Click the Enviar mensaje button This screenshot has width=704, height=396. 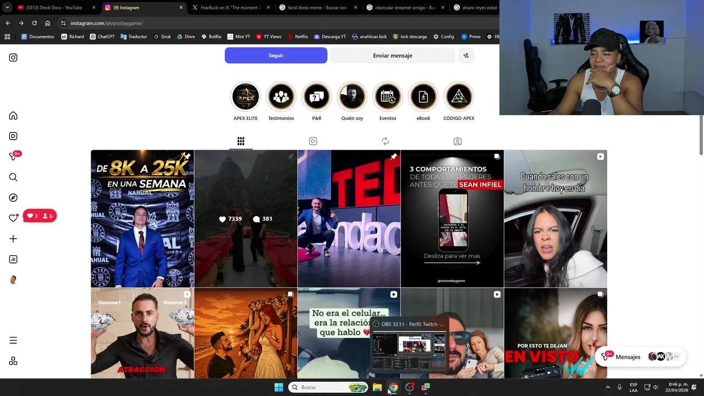click(x=393, y=56)
